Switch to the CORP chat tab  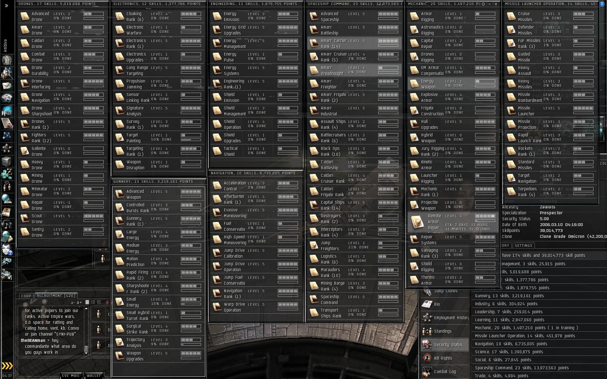coord(26,296)
